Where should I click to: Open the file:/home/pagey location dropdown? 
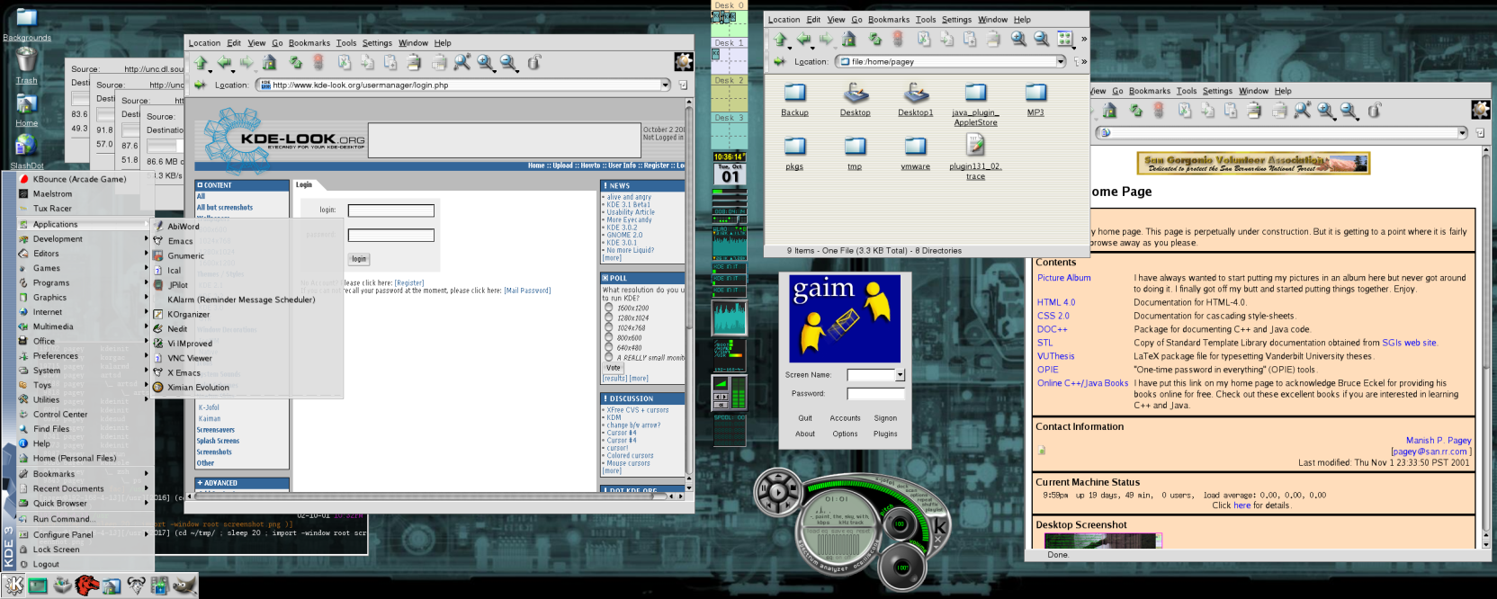pos(1061,61)
